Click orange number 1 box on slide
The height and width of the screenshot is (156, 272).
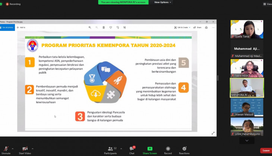coord(30,62)
